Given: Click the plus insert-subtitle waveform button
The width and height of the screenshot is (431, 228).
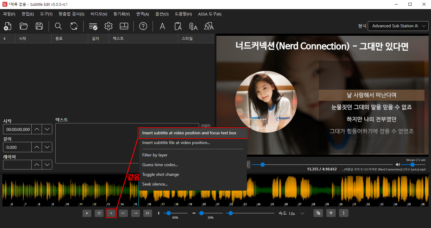Looking at the screenshot, I should tap(111, 213).
